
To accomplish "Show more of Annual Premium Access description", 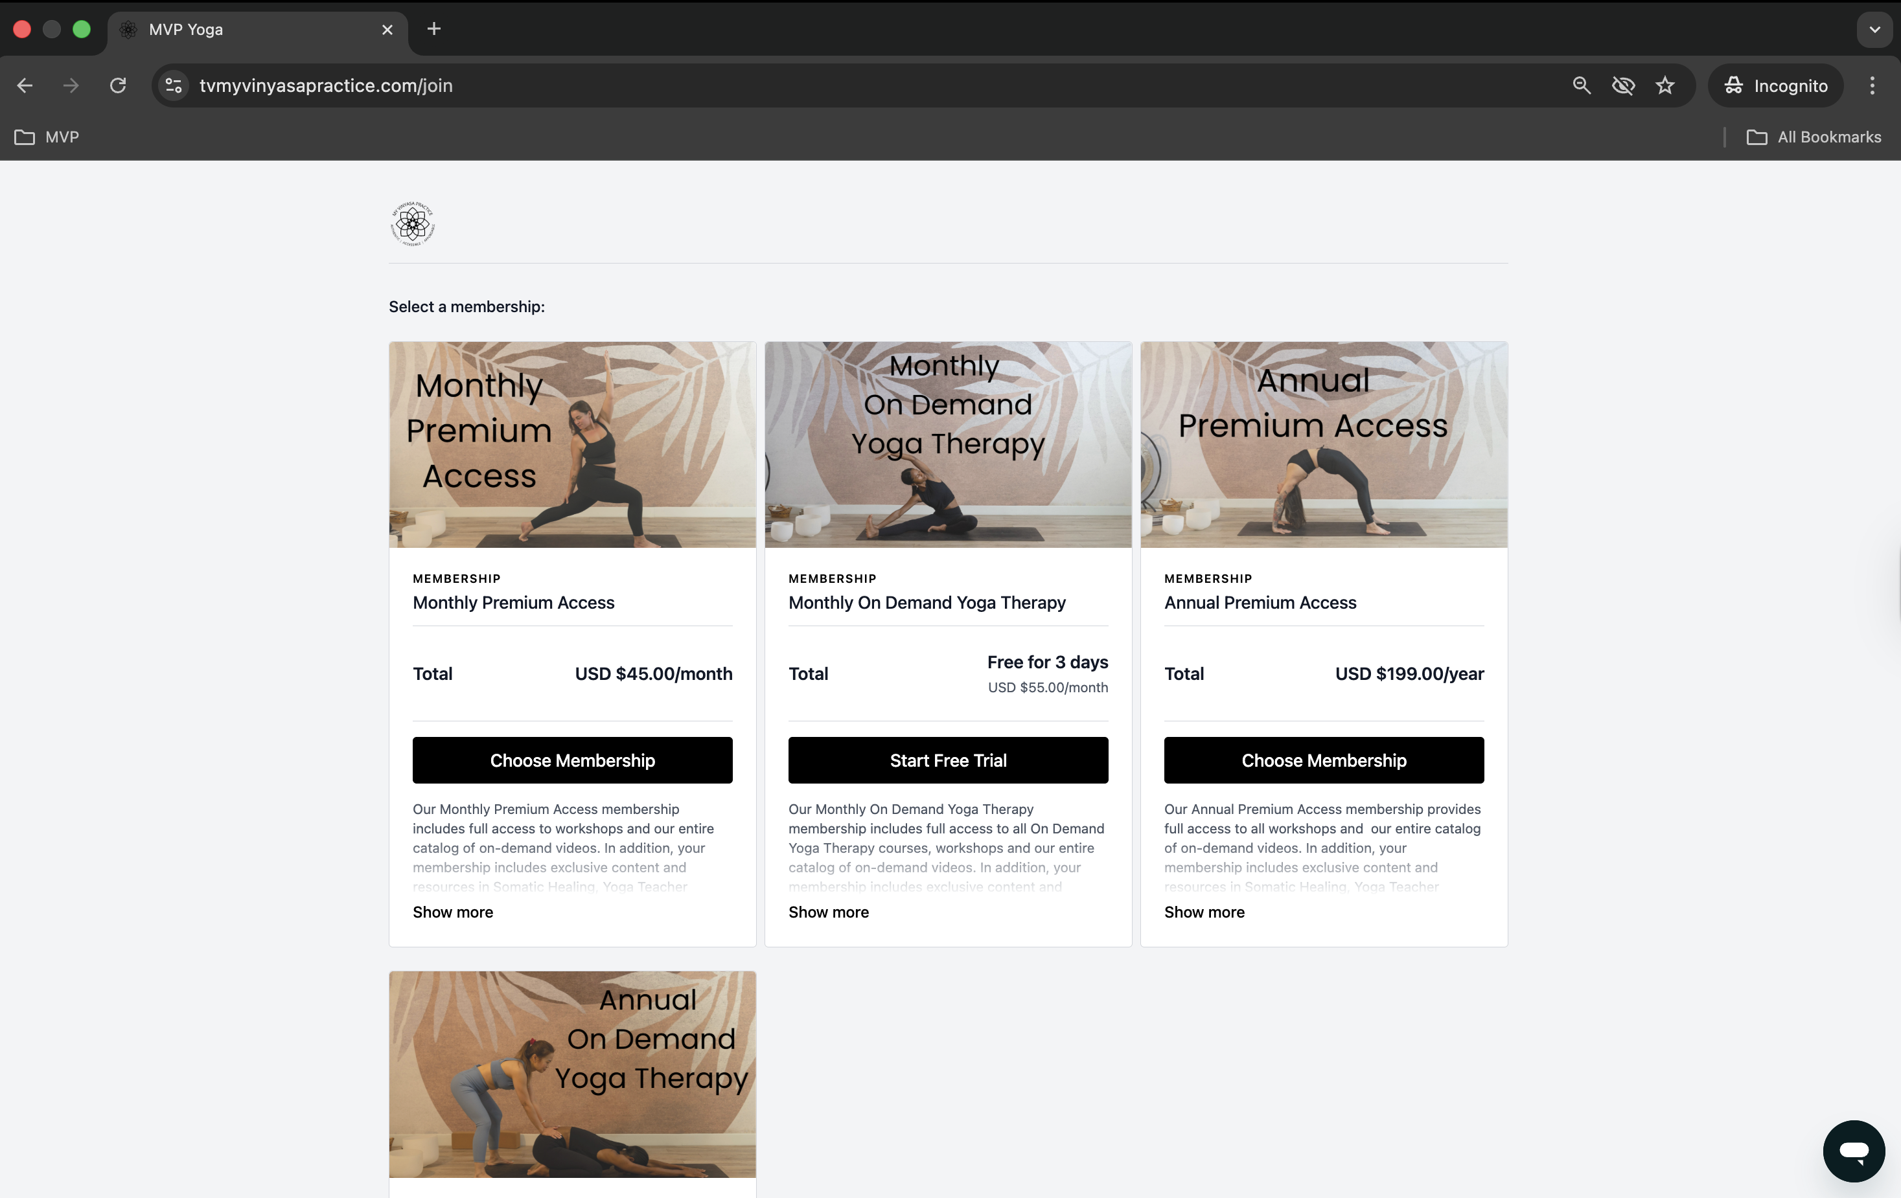I will click(x=1204, y=912).
